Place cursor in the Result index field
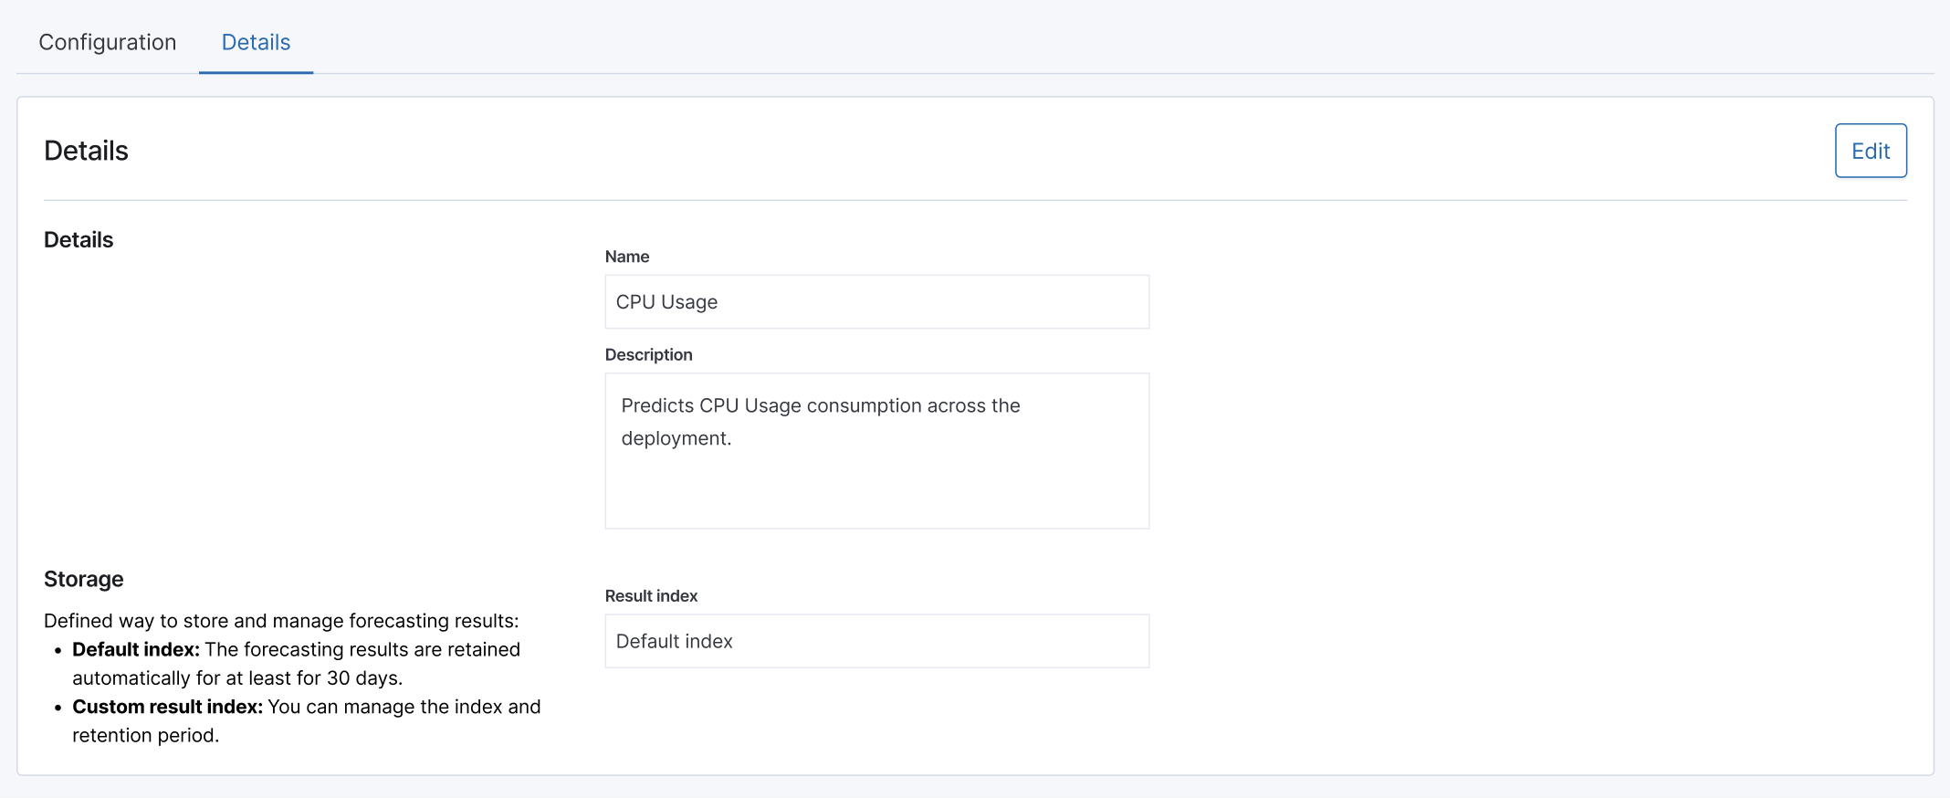1950x798 pixels. click(875, 641)
